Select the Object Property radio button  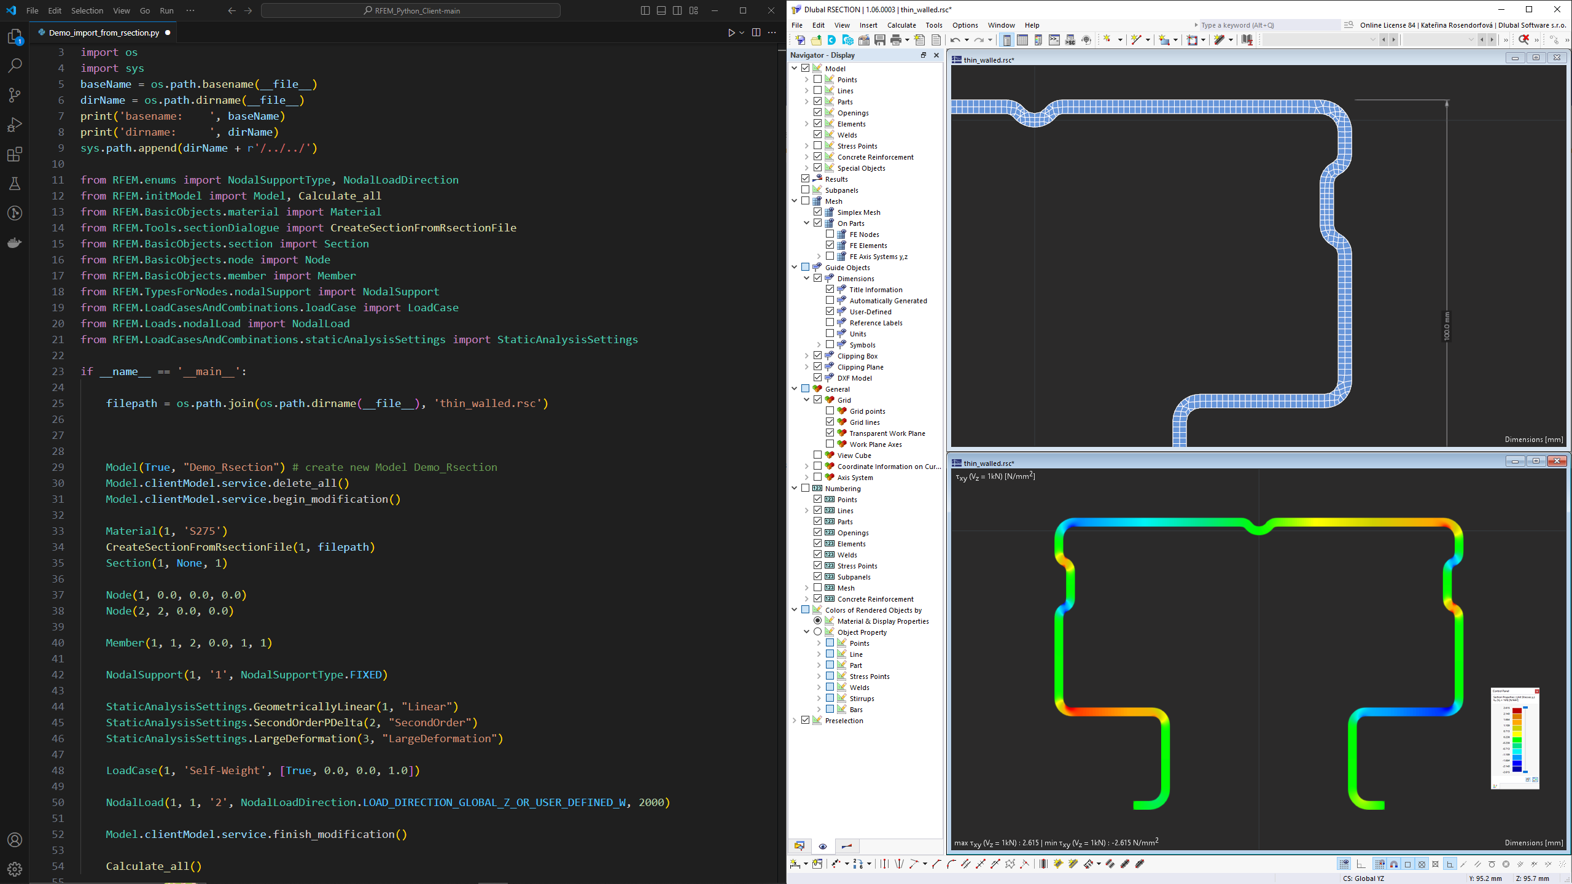[817, 632]
